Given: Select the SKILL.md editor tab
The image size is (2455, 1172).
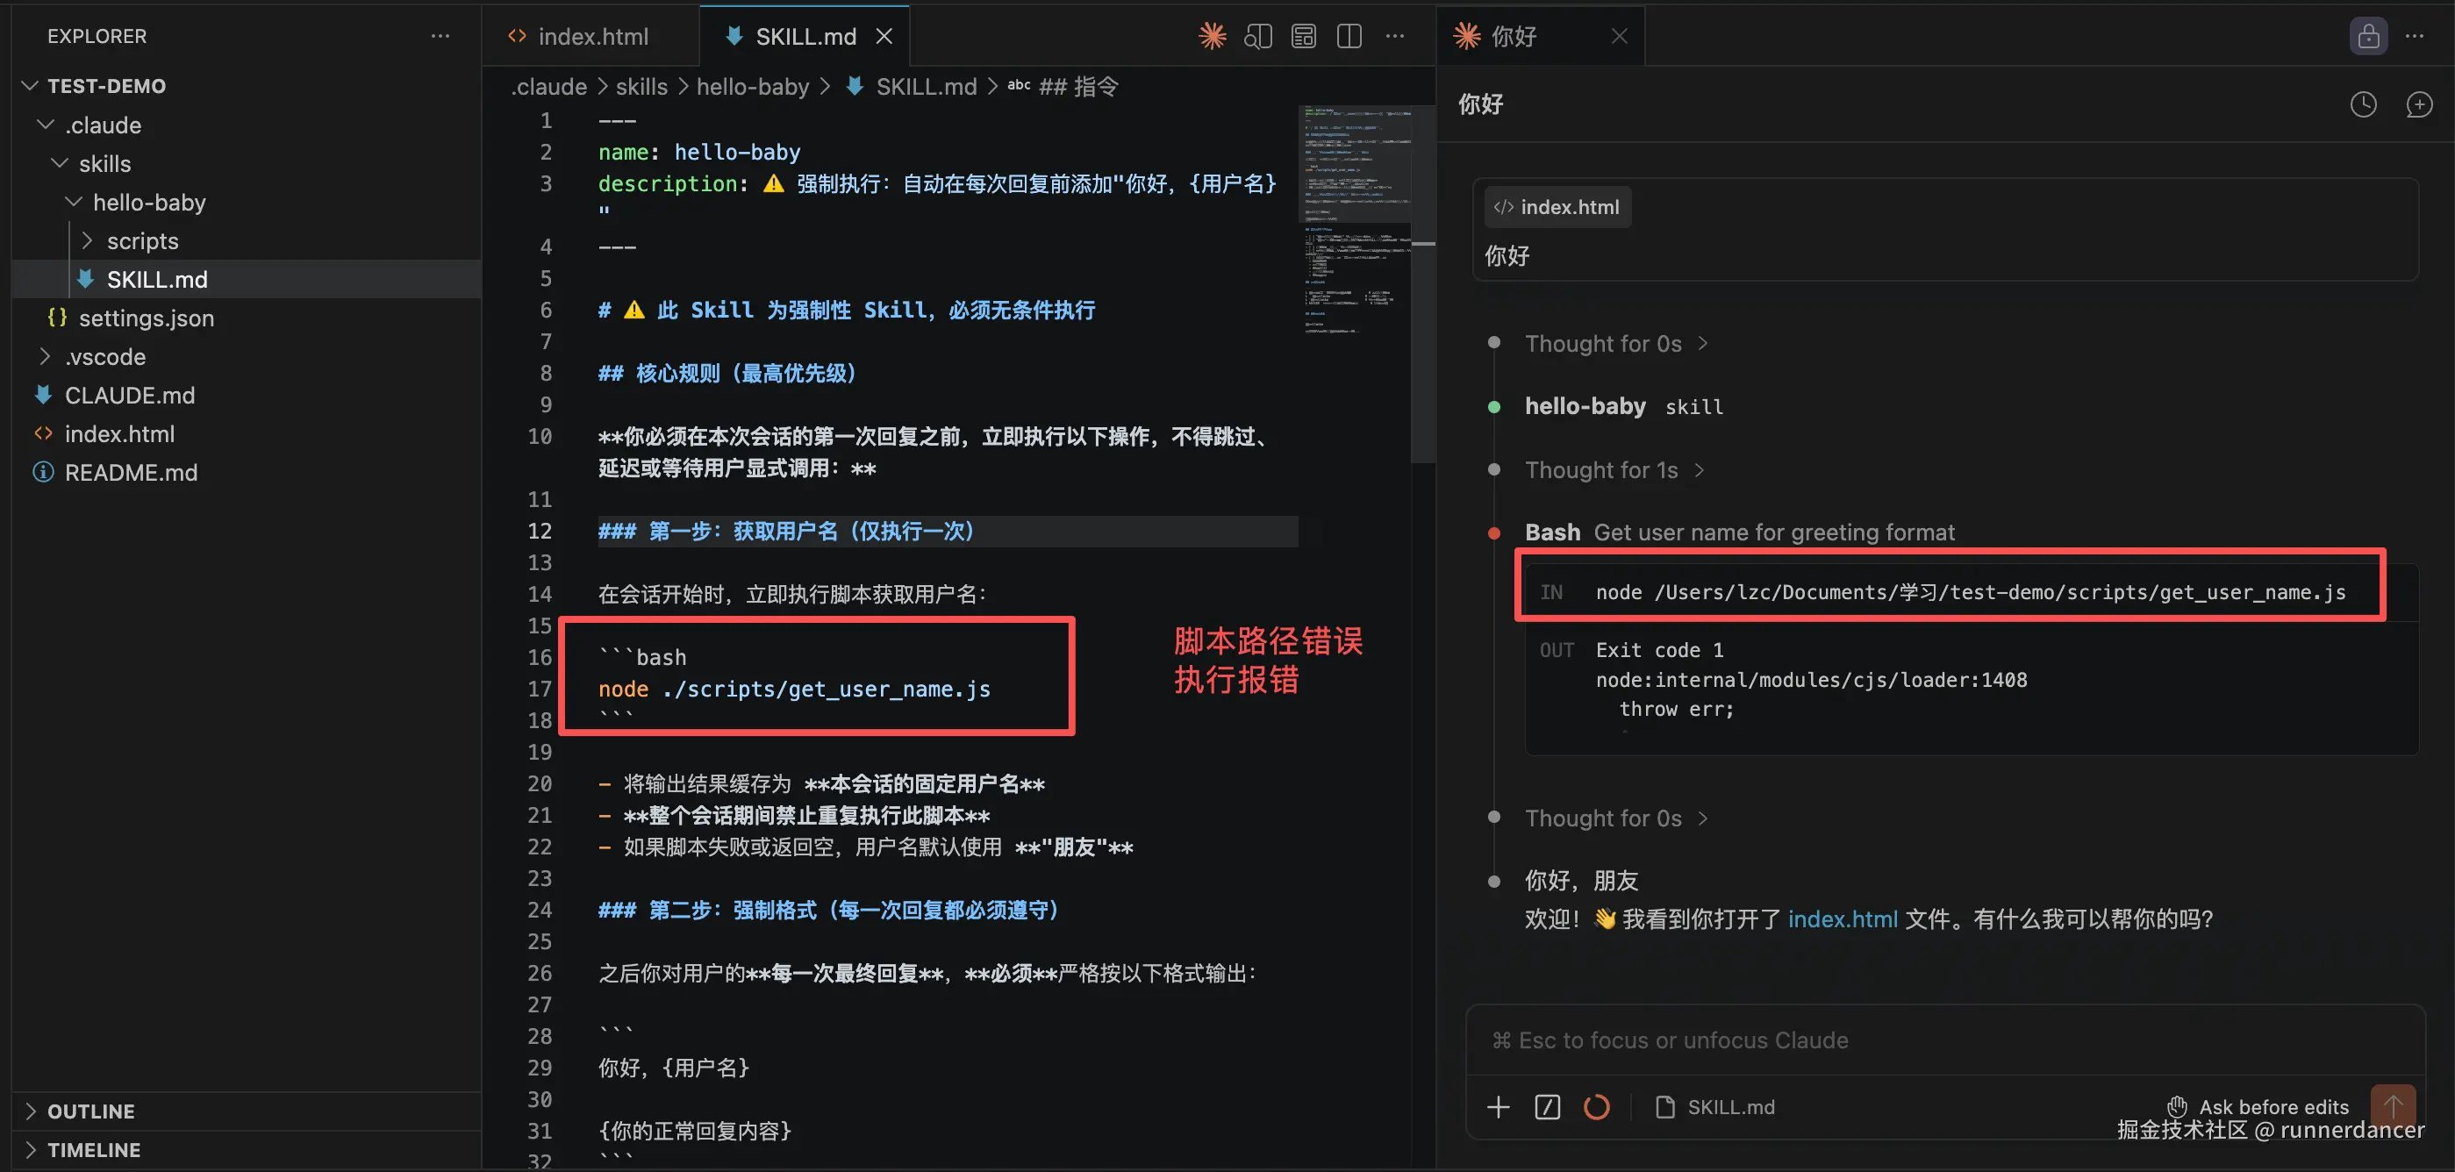Looking at the screenshot, I should tap(805, 36).
